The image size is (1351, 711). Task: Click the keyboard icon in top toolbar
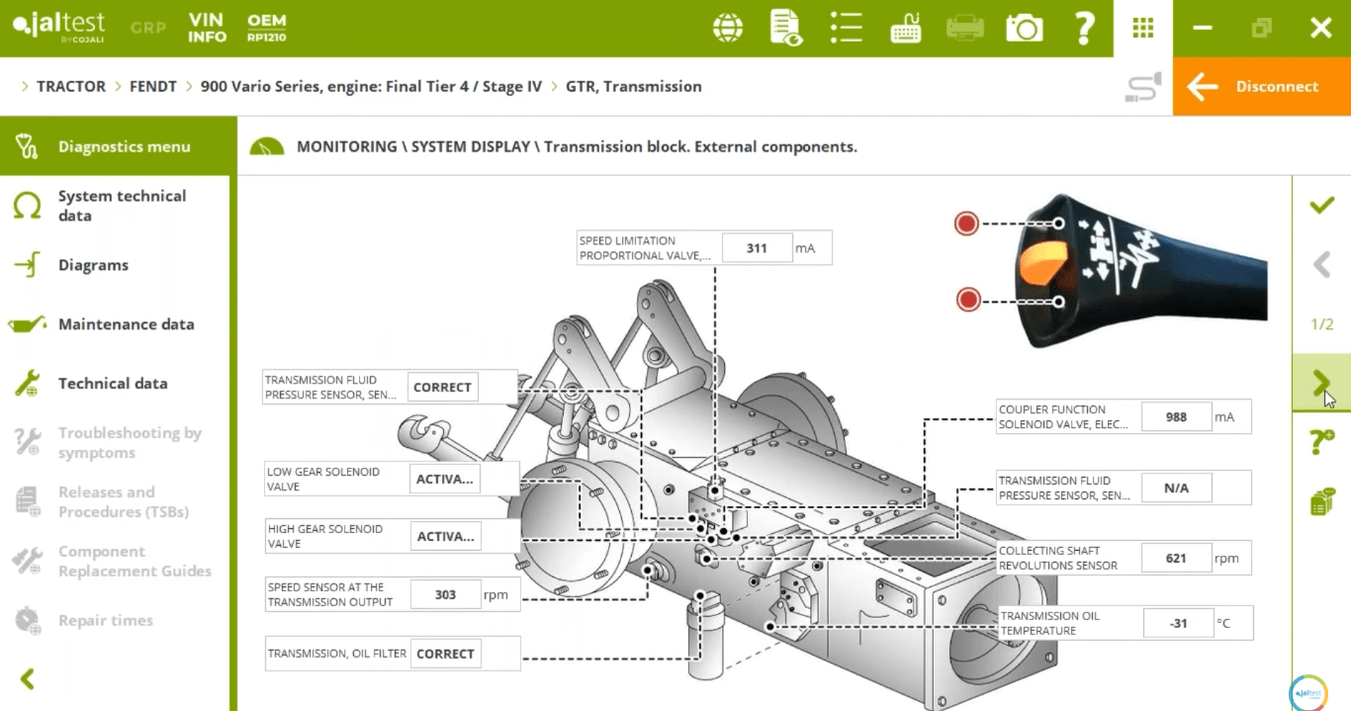coord(905,29)
